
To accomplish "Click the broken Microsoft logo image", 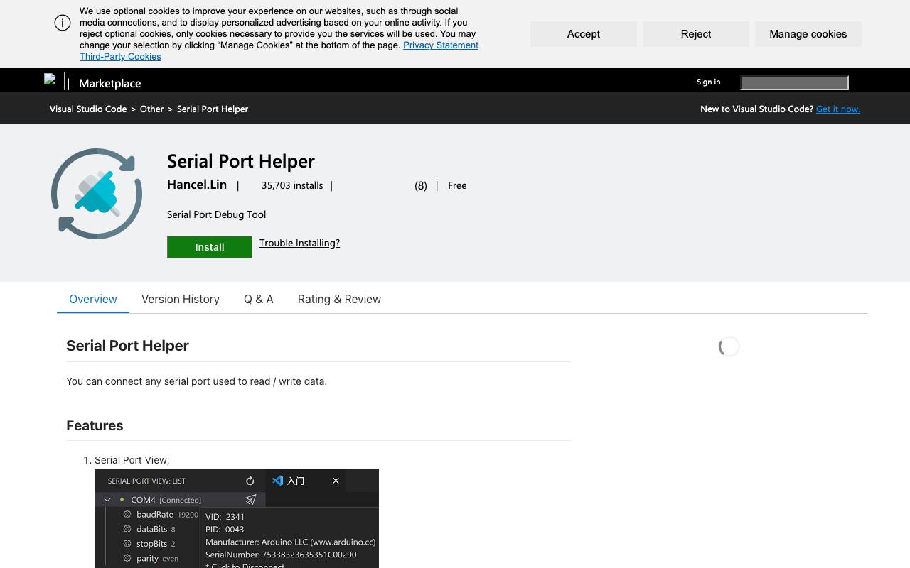I will [53, 81].
